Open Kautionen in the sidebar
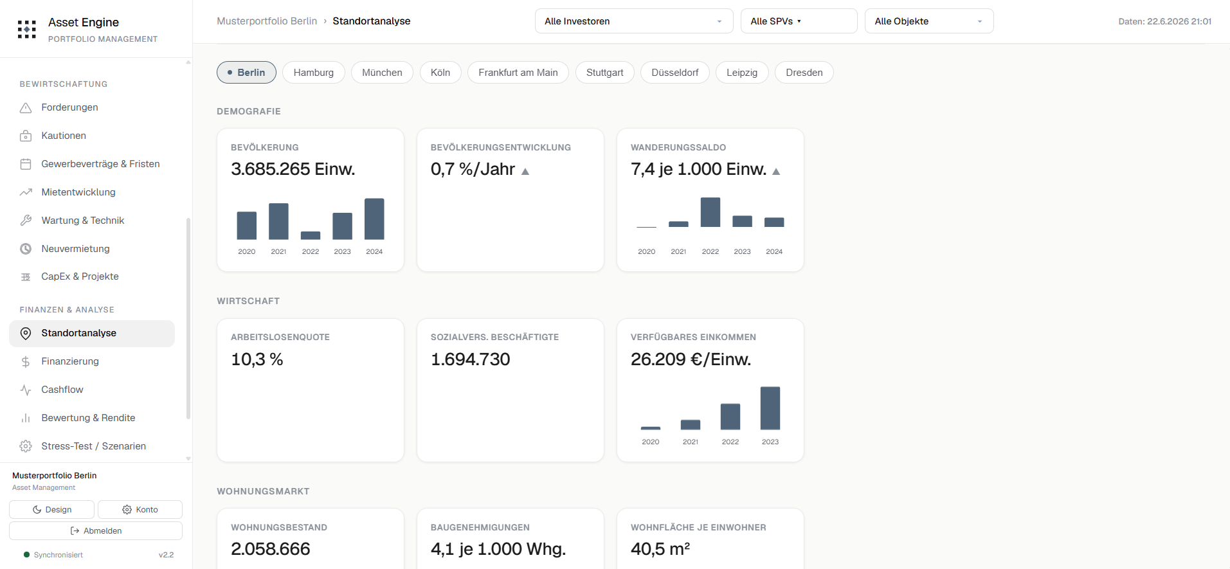The image size is (1230, 569). (92, 136)
